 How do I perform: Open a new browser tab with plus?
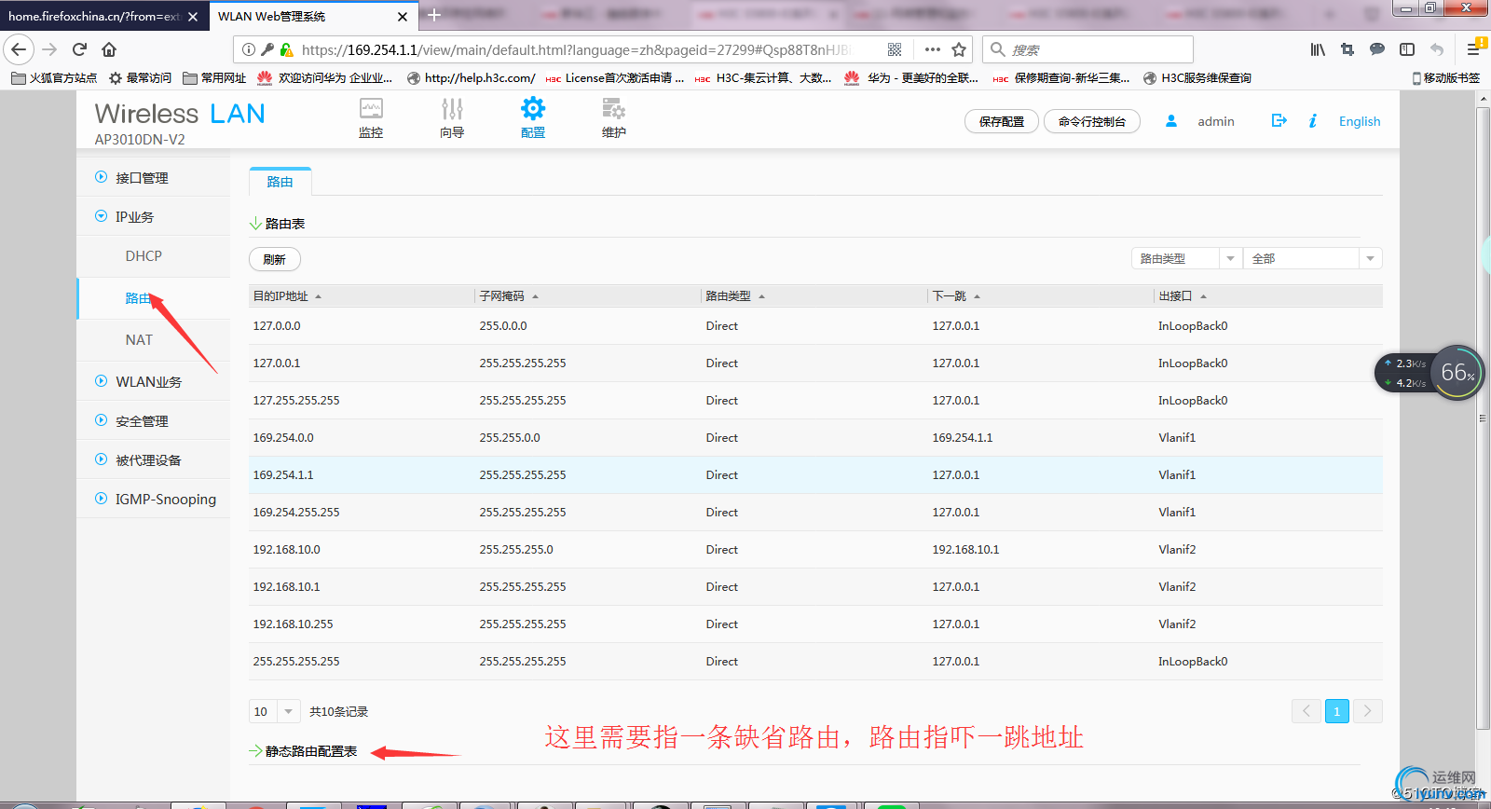click(434, 16)
